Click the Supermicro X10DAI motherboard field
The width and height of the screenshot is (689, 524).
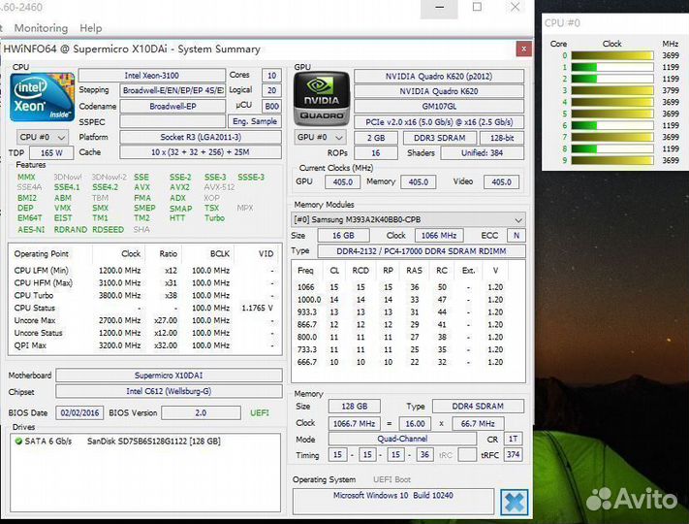point(169,376)
